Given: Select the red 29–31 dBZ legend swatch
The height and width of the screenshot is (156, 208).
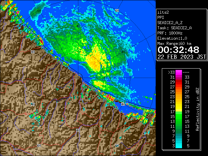Looking at the screenshot, I should 179,82.
